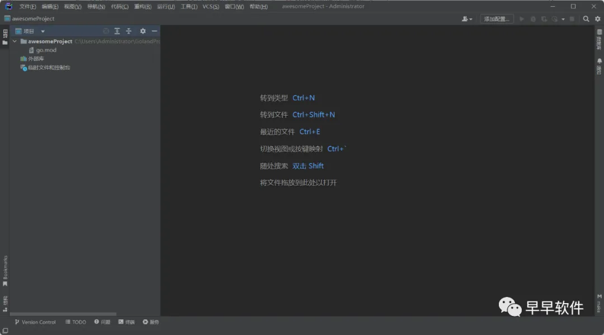Open the 问题 problems tab
This screenshot has height=335, width=604.
(102, 322)
